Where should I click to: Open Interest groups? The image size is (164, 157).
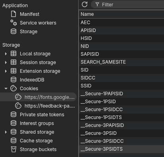coord(37,123)
